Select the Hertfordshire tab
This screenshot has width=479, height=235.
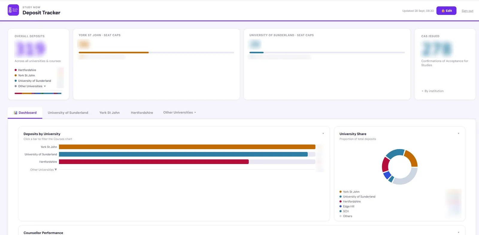click(142, 113)
